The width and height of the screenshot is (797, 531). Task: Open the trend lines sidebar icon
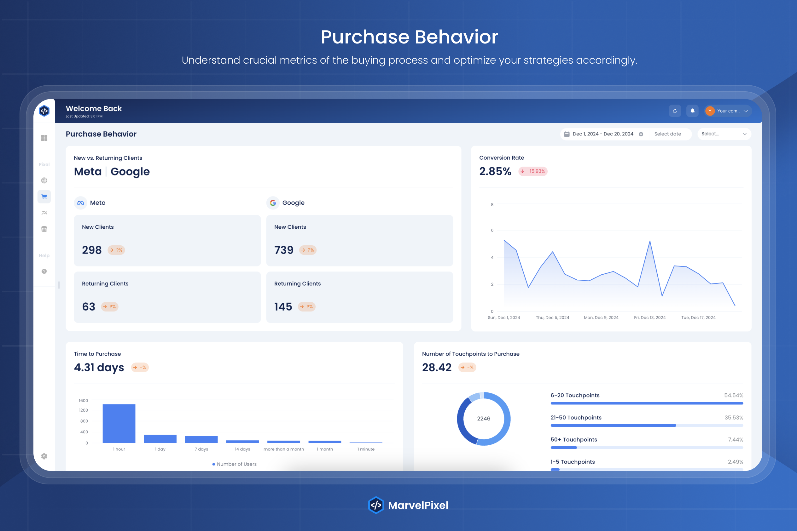pos(44,213)
